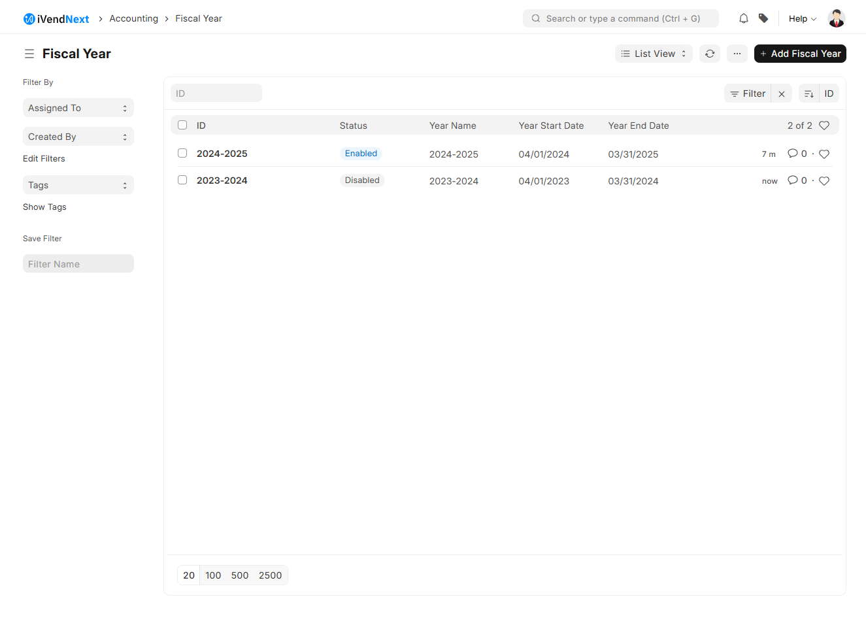Viewport: 866px width, 627px height.
Task: Like the 2023-2024 row heart icon
Action: point(824,181)
